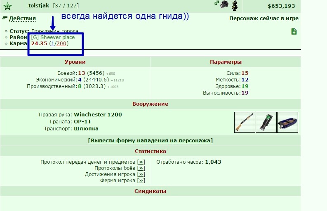Click the karma value 24.35
This screenshot has height=211, width=327.
point(39,44)
